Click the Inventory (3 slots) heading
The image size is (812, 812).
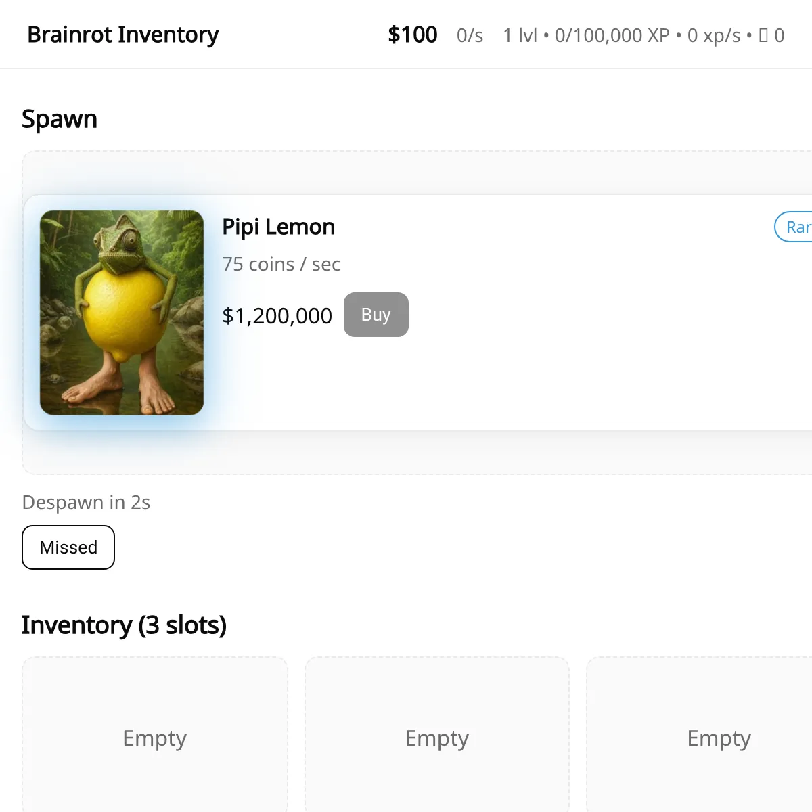pyautogui.click(x=124, y=625)
